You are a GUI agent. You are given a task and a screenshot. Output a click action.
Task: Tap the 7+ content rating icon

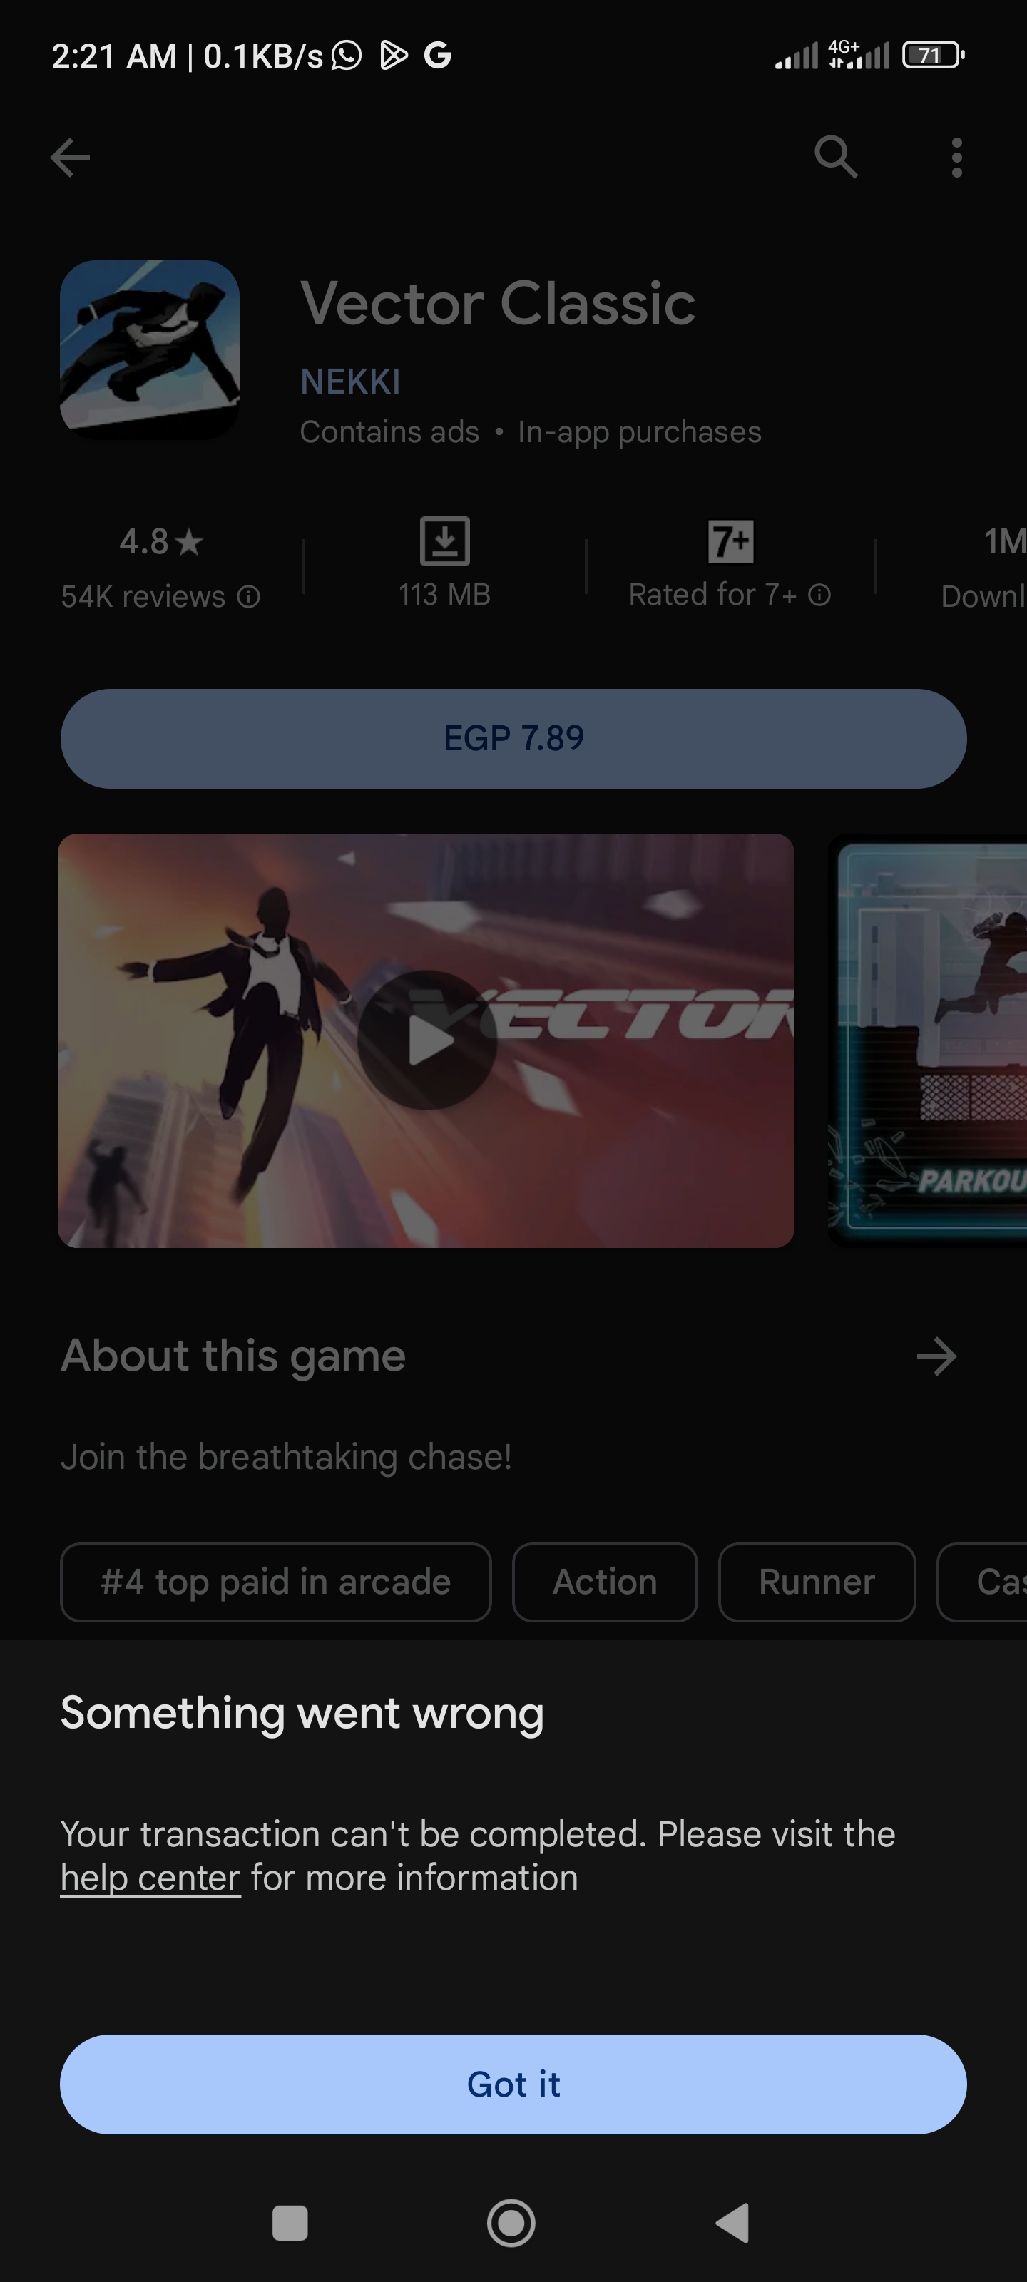[x=730, y=541]
